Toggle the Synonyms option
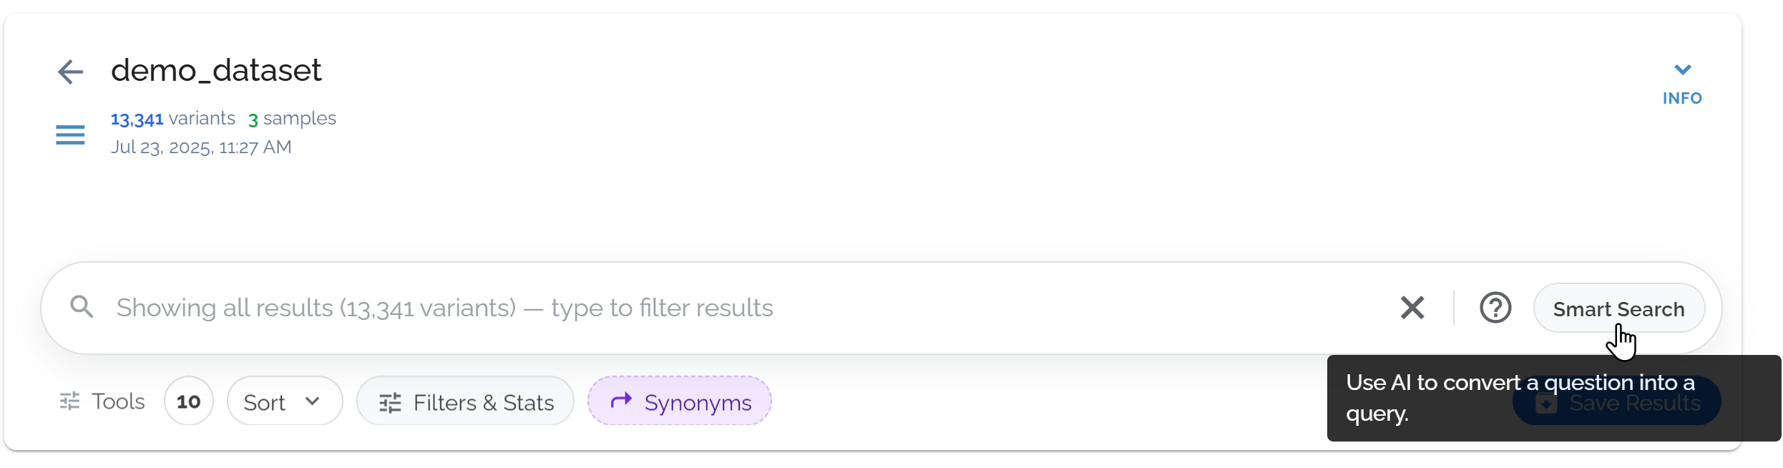Viewport: 1783px width, 468px height. tap(679, 401)
